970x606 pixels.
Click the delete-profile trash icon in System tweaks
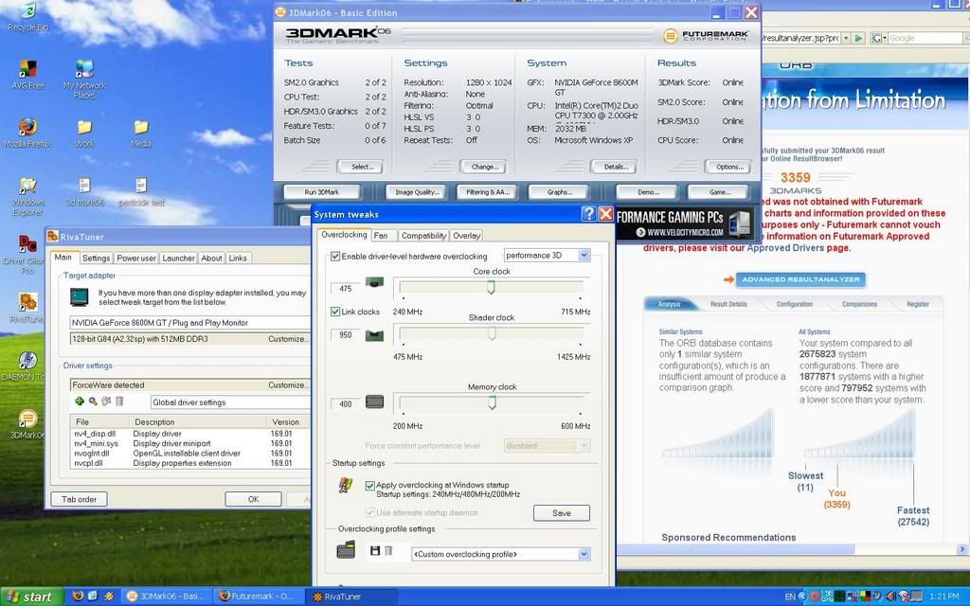[388, 550]
